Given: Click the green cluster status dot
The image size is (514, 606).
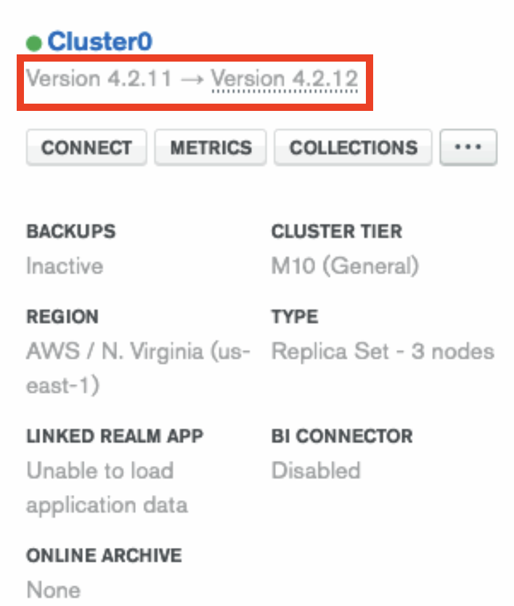Looking at the screenshot, I should (x=33, y=43).
